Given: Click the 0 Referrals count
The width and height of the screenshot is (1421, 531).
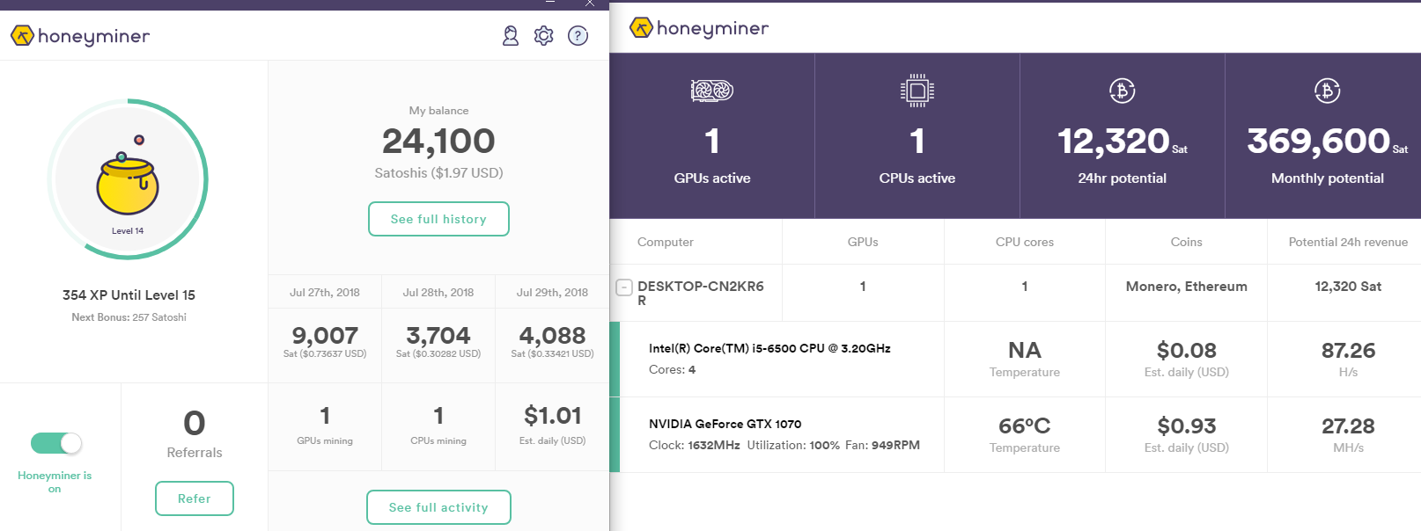Looking at the screenshot, I should [x=195, y=424].
